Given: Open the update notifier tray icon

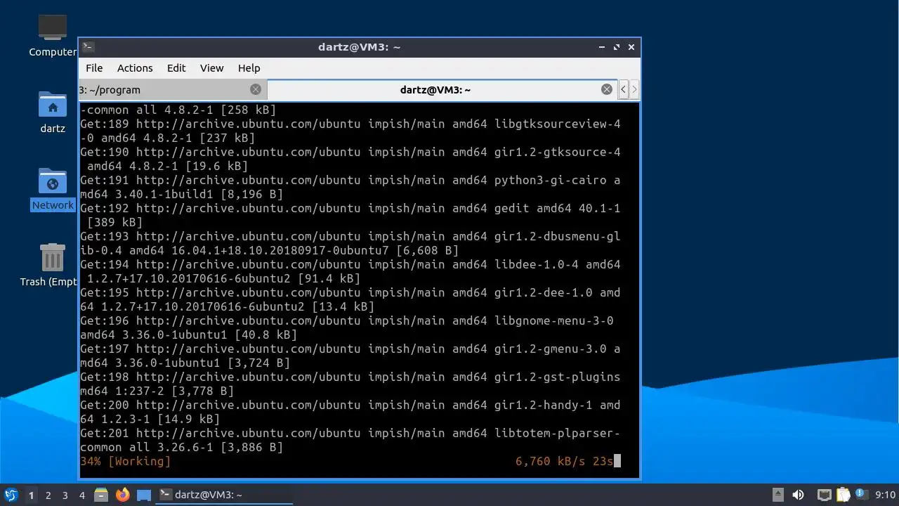Looking at the screenshot, I should coord(860,495).
